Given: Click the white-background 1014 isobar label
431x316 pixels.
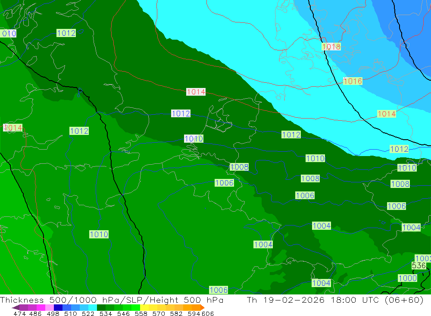Looking at the screenshot, I should 196,91.
